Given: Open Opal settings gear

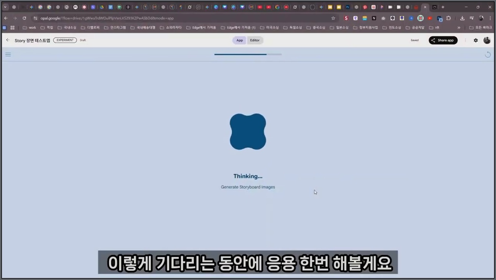Looking at the screenshot, I should [x=476, y=40].
